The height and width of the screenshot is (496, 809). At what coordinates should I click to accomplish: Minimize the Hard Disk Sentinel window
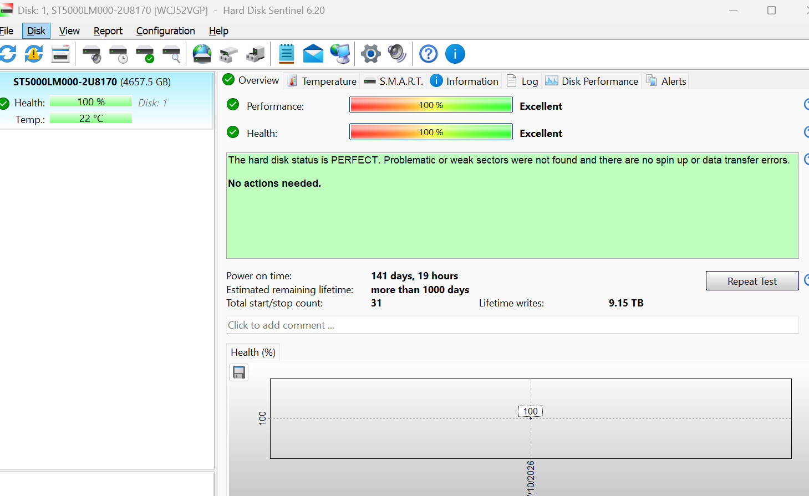click(733, 11)
